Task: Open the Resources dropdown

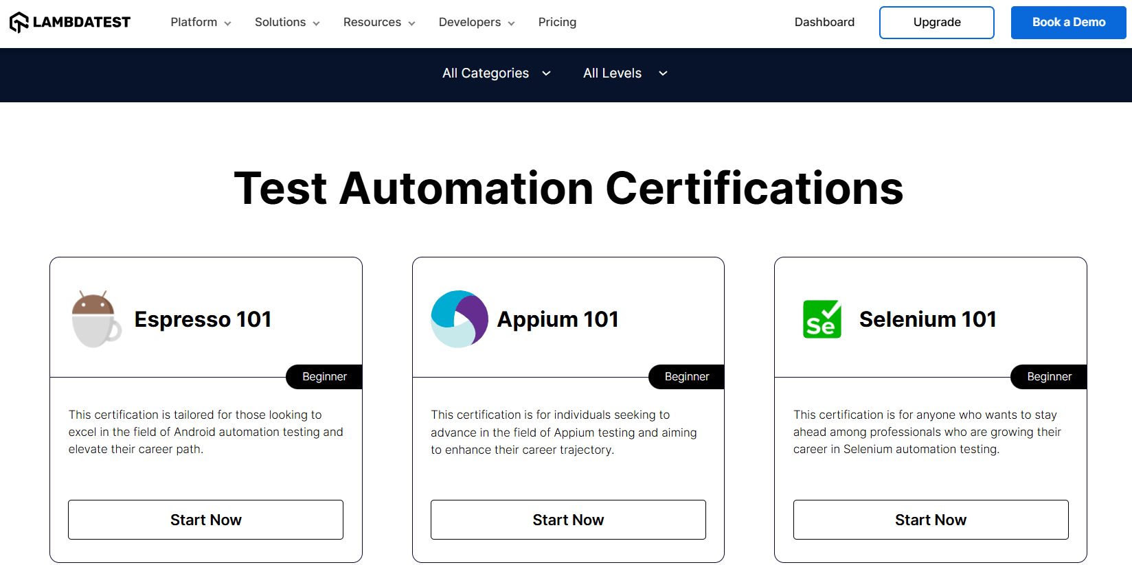Action: (379, 22)
